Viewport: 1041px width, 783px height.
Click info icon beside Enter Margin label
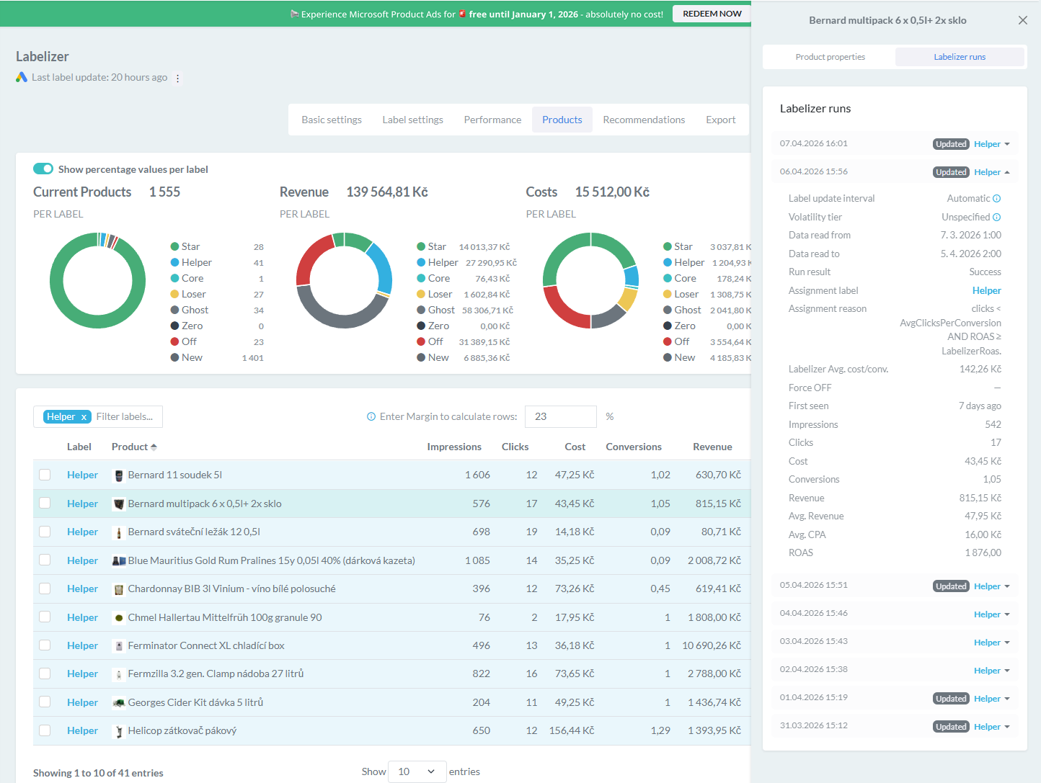[x=371, y=416]
